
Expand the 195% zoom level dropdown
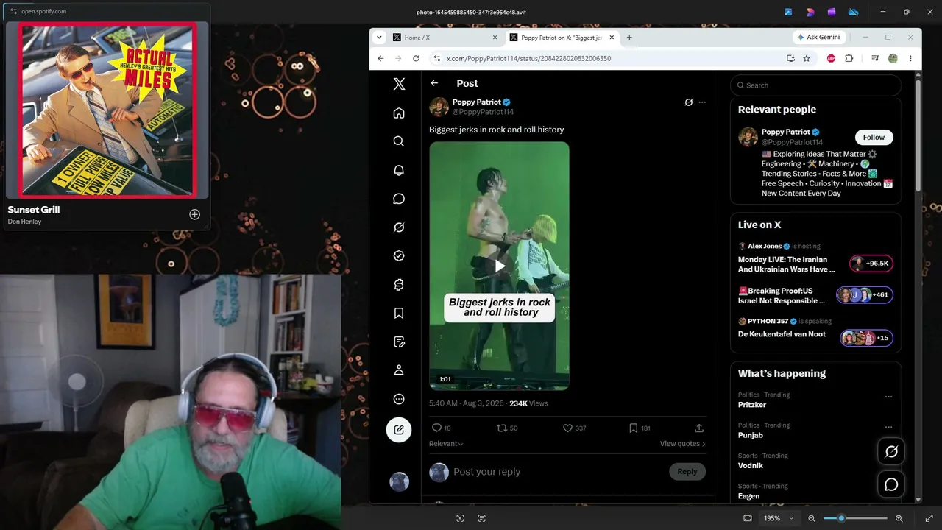pos(779,518)
